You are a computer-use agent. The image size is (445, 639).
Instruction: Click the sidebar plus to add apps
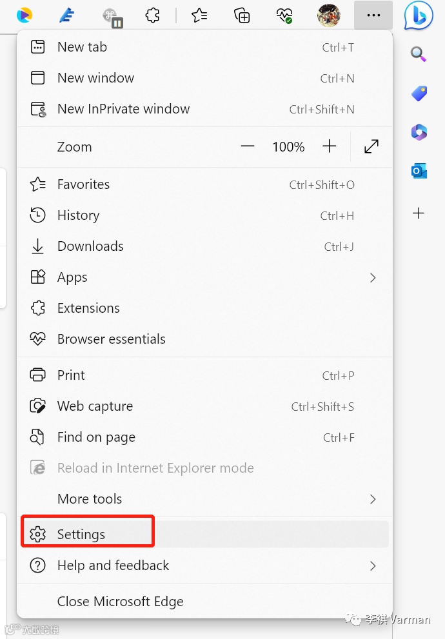click(419, 213)
